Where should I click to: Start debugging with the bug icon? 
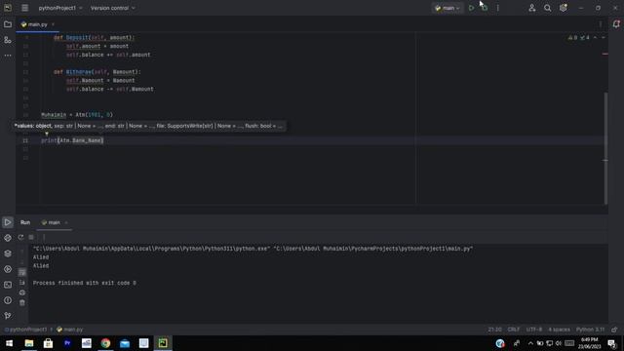coord(484,8)
